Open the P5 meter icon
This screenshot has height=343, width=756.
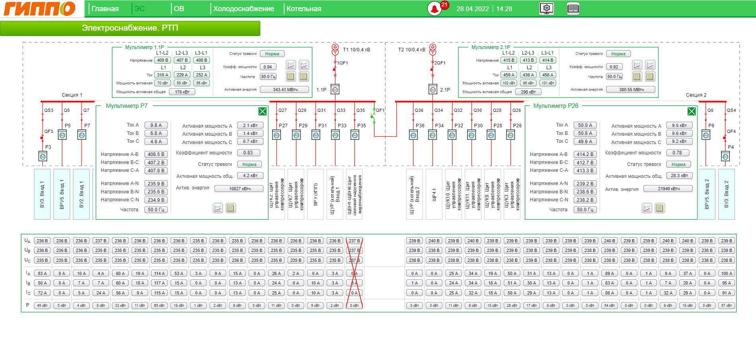62,135
